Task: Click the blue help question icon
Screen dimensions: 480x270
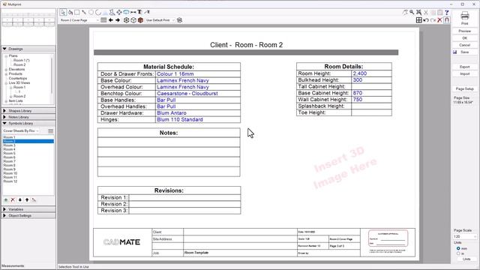Action: pos(447,12)
